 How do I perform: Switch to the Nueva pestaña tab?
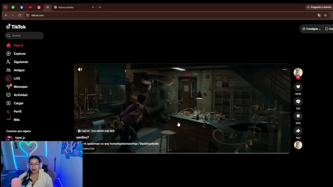(x=74, y=7)
